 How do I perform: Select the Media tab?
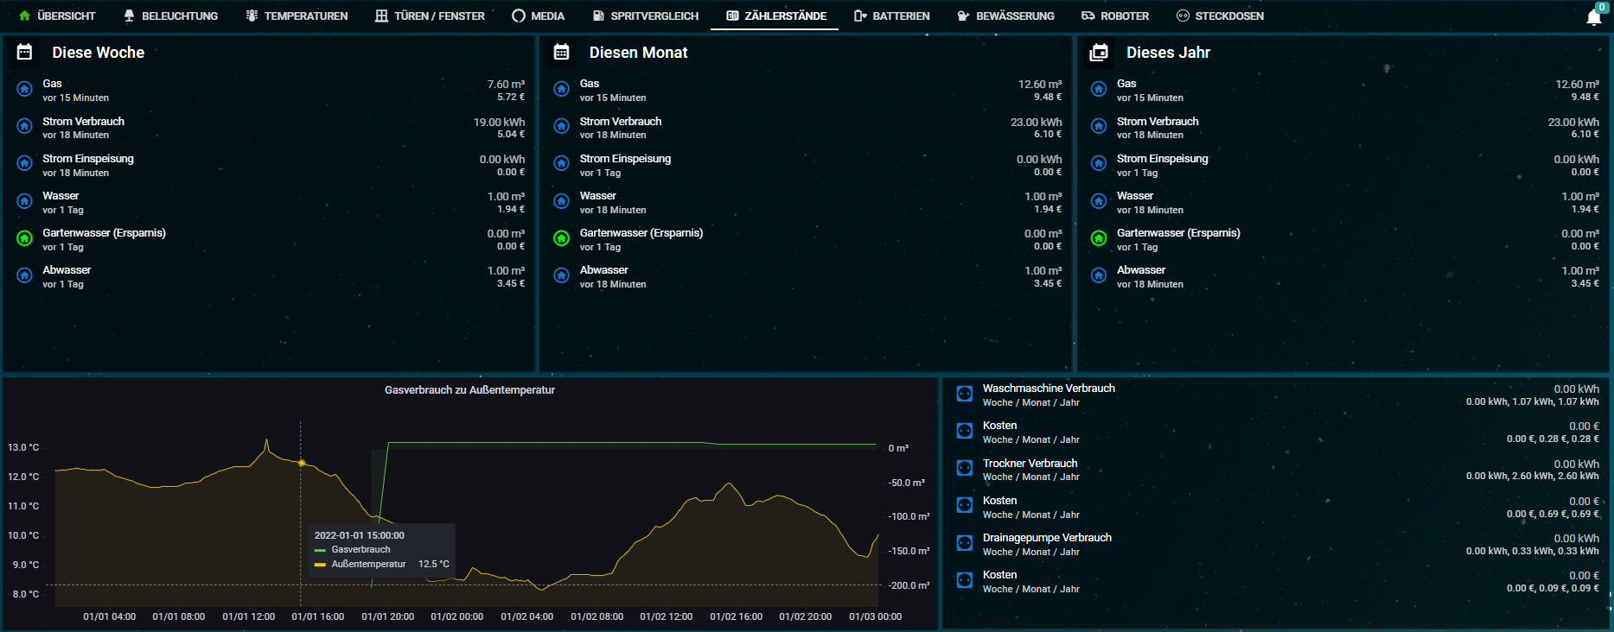click(x=538, y=16)
